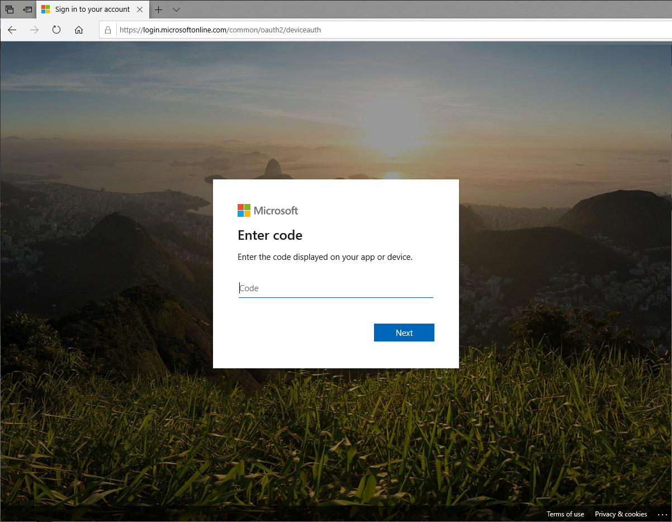Open the Privacy & cookies link
The width and height of the screenshot is (672, 522).
[x=621, y=514]
